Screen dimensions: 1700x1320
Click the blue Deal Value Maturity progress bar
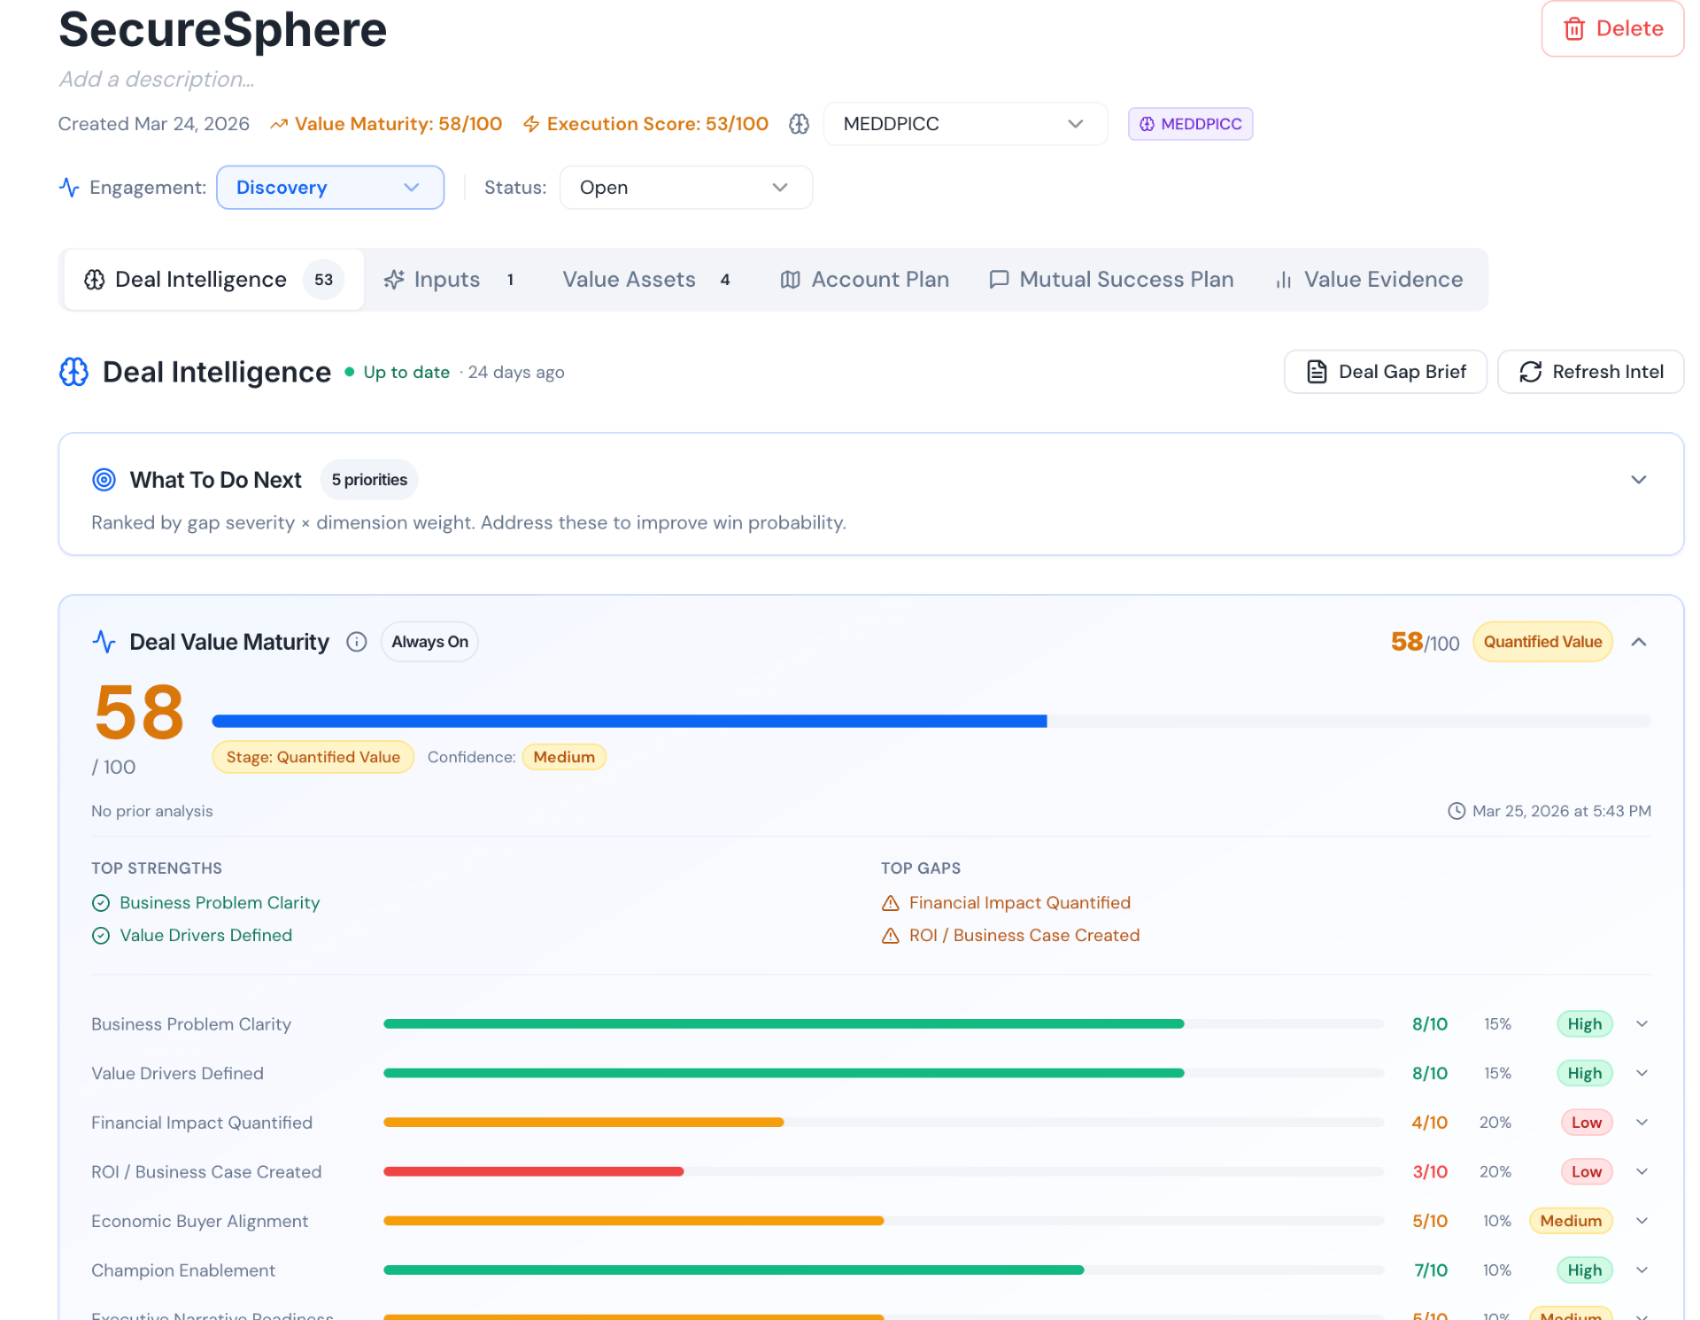tap(629, 722)
